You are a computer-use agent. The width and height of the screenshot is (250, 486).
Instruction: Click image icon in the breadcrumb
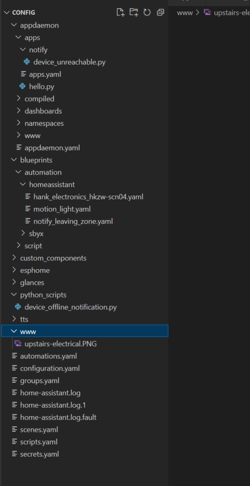pos(207,13)
